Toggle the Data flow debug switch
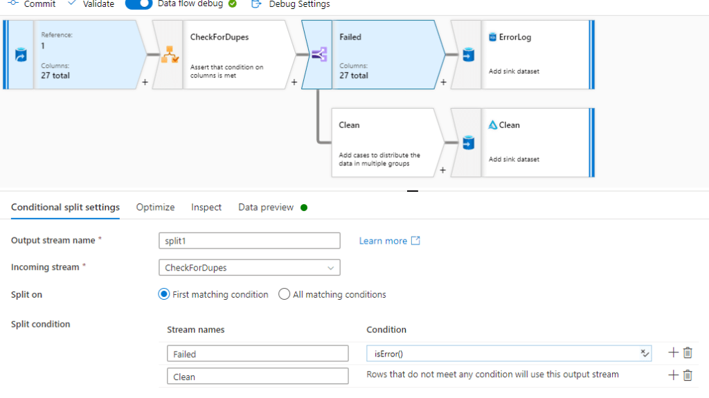The image size is (709, 398). pyautogui.click(x=138, y=4)
